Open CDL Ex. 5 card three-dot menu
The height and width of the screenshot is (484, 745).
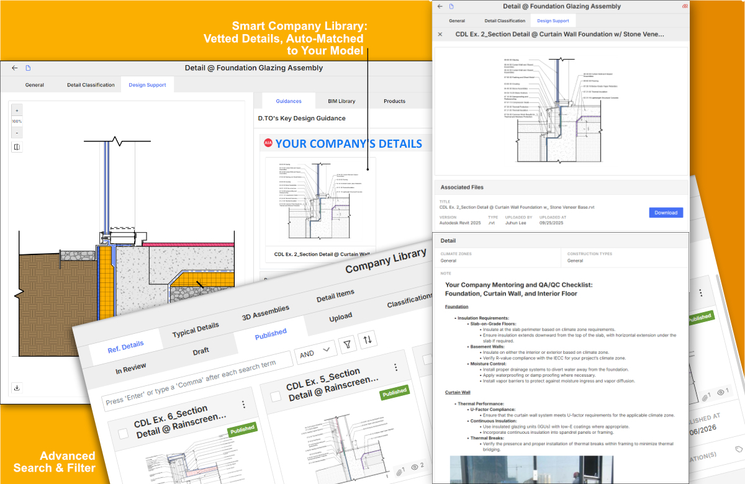[395, 367]
